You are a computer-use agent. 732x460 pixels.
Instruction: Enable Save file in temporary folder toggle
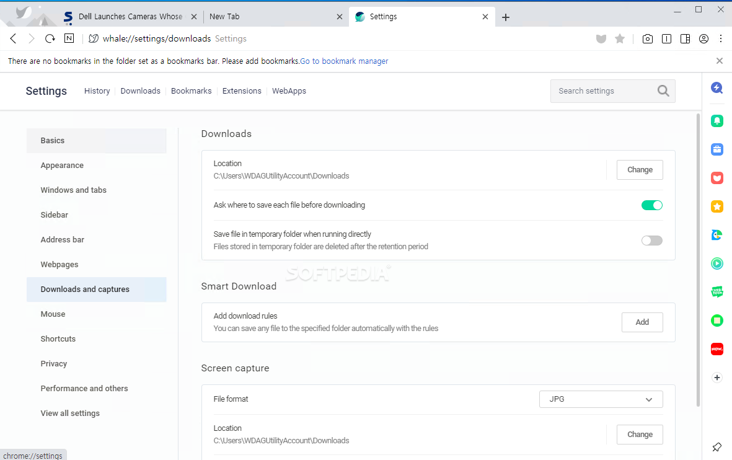point(651,241)
